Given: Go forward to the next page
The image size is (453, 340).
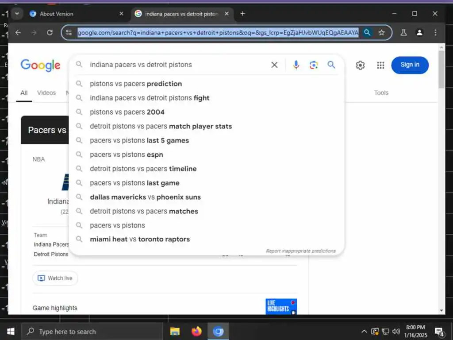Looking at the screenshot, I should coord(34,33).
